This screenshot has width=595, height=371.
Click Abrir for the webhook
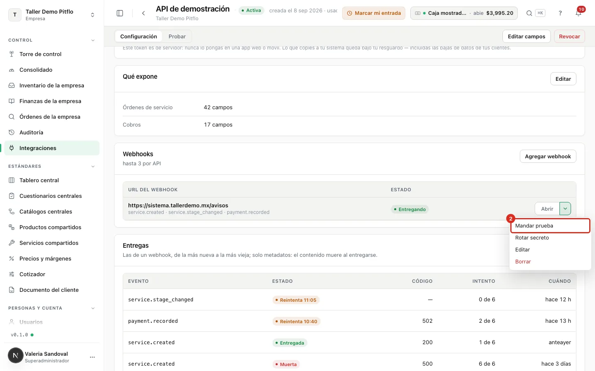547,209
